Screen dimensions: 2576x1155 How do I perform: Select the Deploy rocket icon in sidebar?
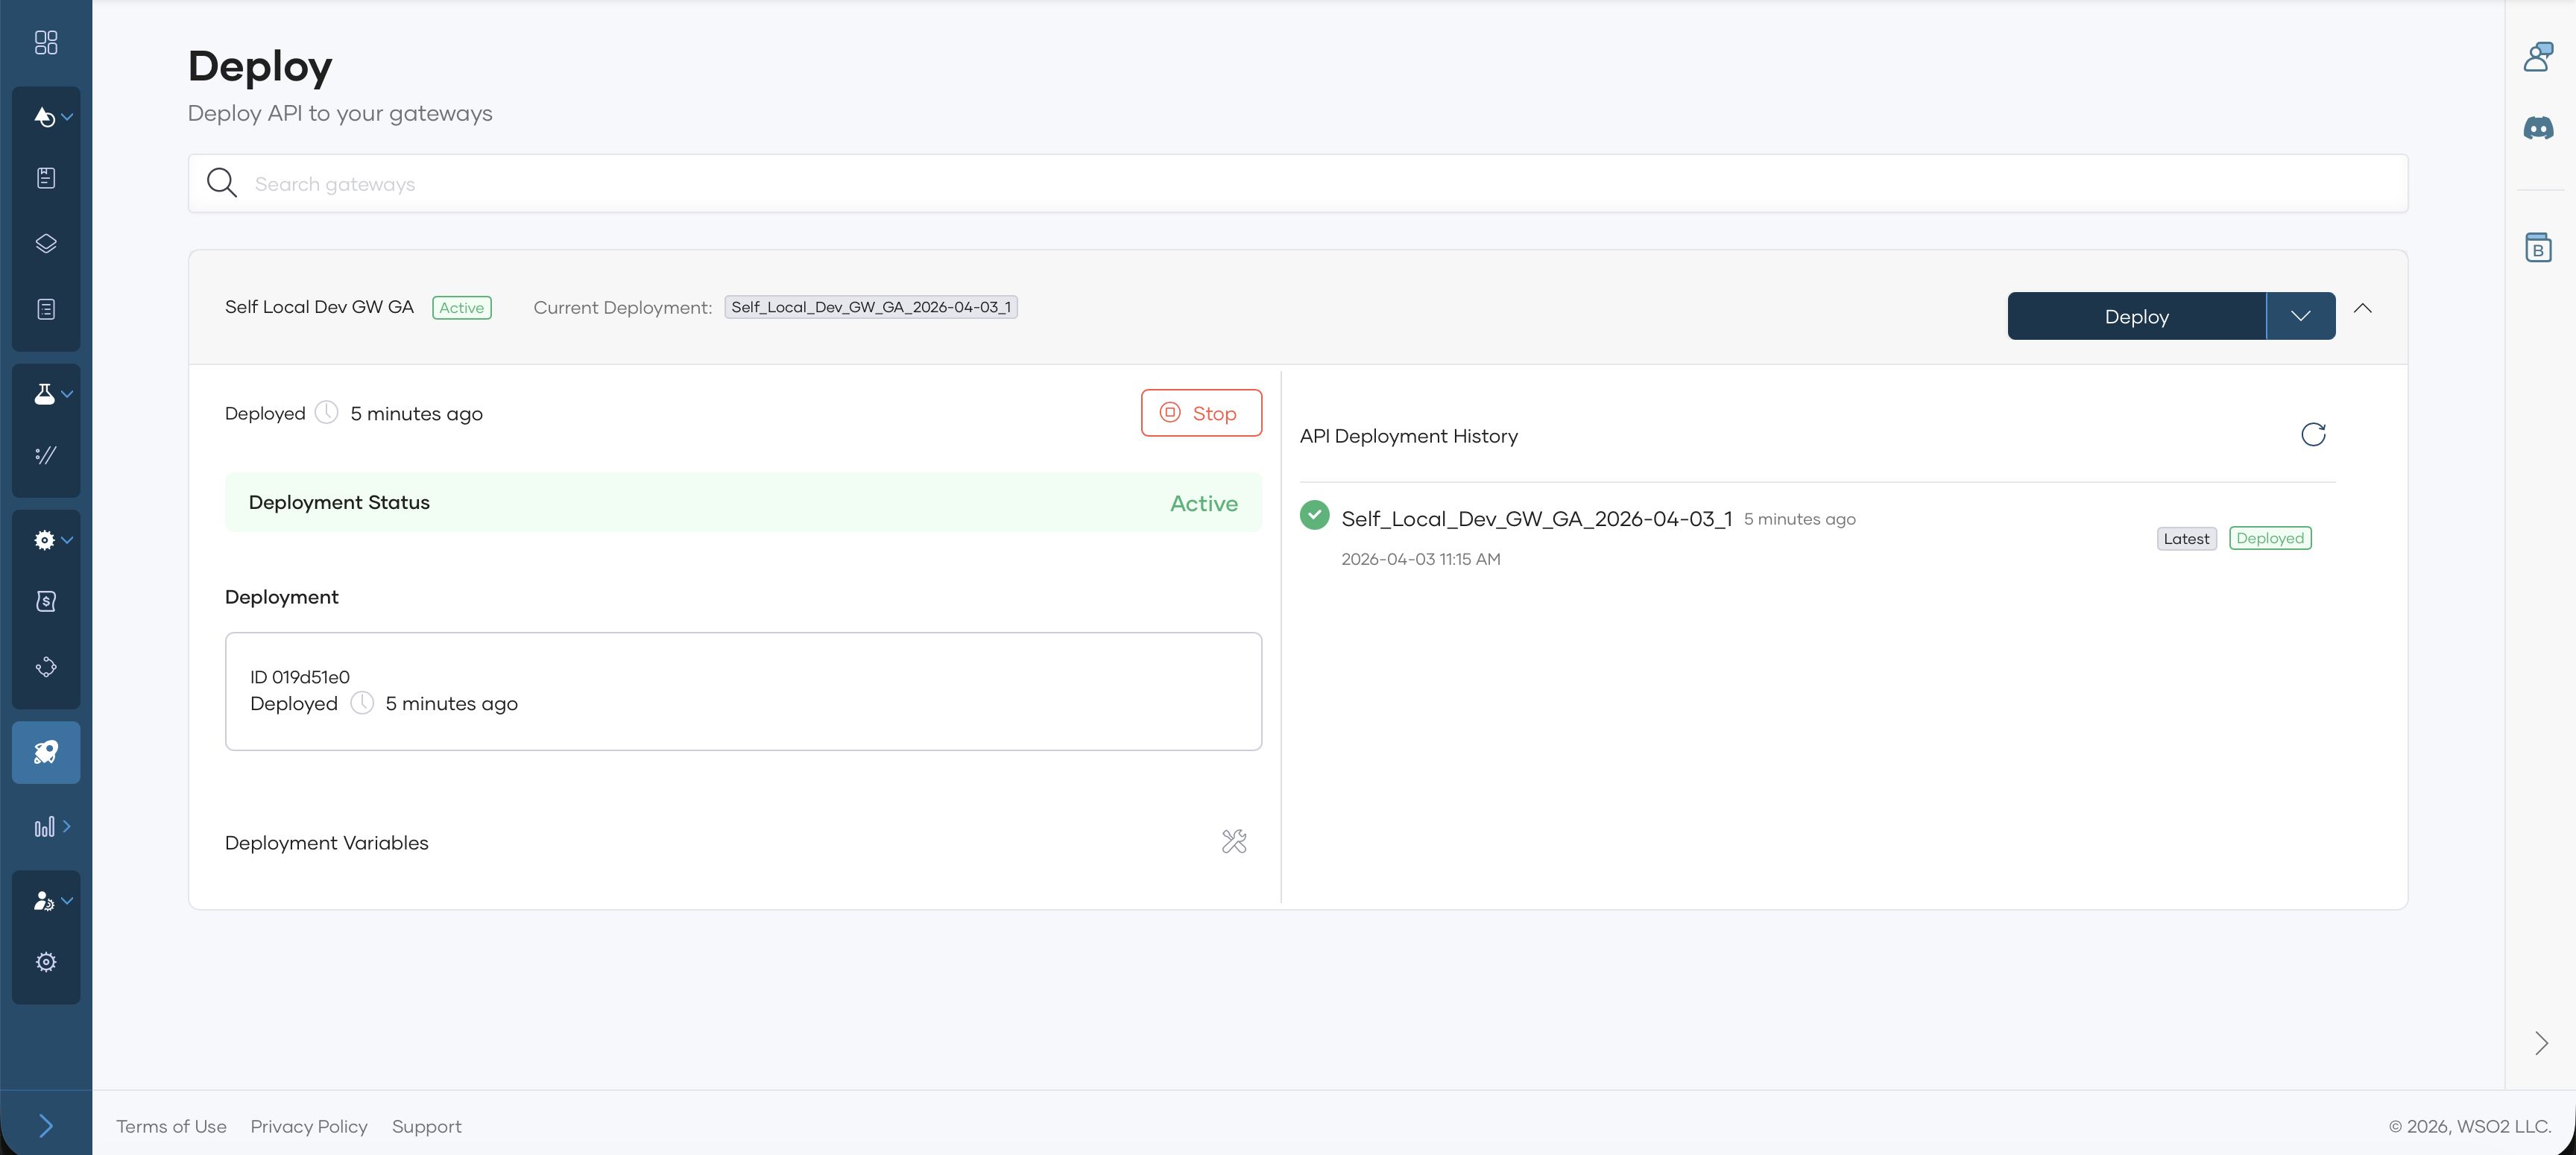(x=46, y=752)
